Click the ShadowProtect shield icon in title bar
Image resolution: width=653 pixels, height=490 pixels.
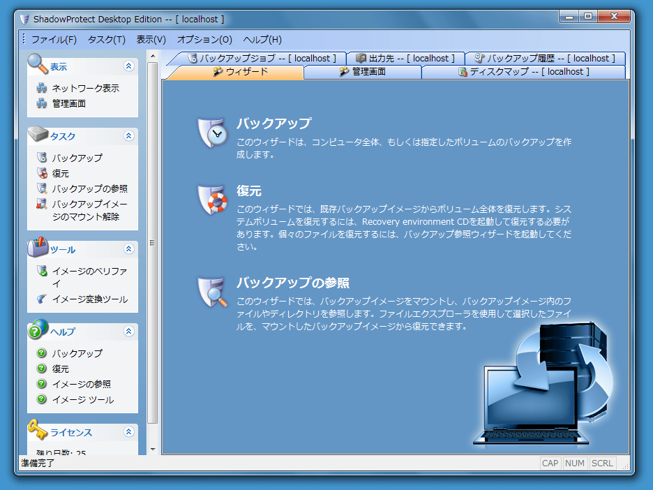[24, 19]
